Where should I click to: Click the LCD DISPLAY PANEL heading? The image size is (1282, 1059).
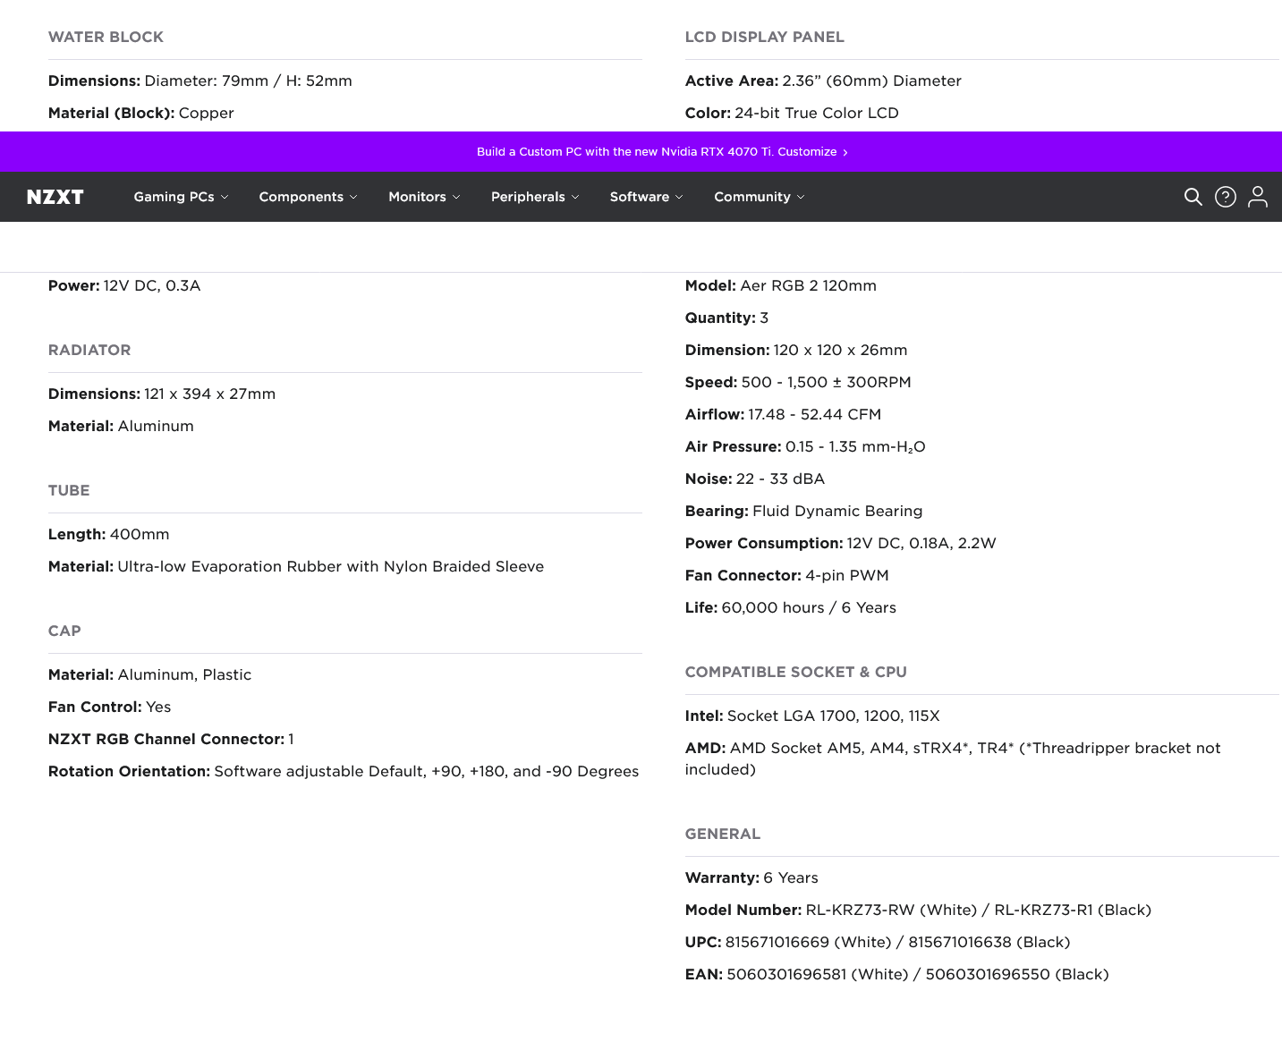[765, 38]
